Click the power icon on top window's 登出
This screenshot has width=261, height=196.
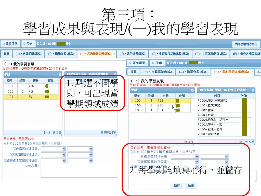tap(24, 44)
